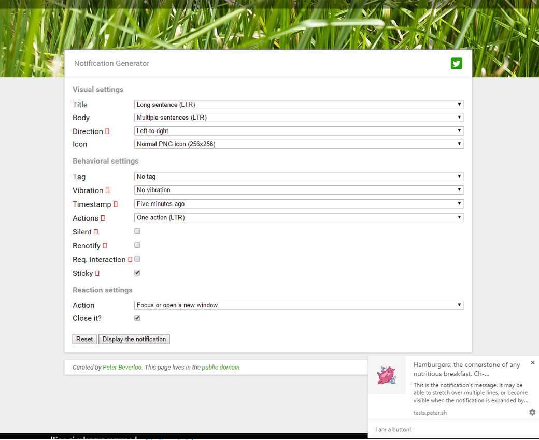Uncheck the Sticky checkbox

tap(137, 273)
